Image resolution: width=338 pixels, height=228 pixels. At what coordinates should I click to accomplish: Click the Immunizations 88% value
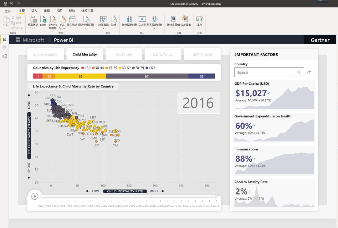click(243, 159)
